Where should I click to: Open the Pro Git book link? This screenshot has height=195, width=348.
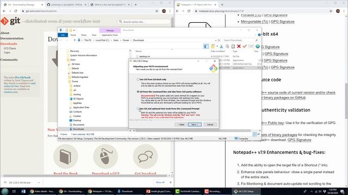pyautogui.click(x=23, y=77)
